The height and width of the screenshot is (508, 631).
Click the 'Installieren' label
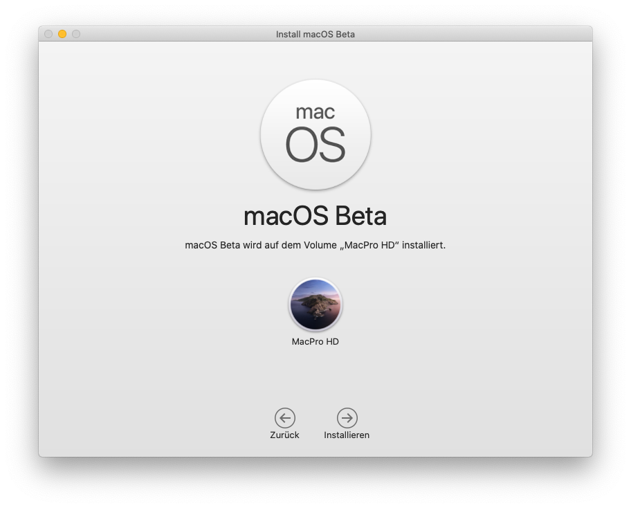coord(347,435)
